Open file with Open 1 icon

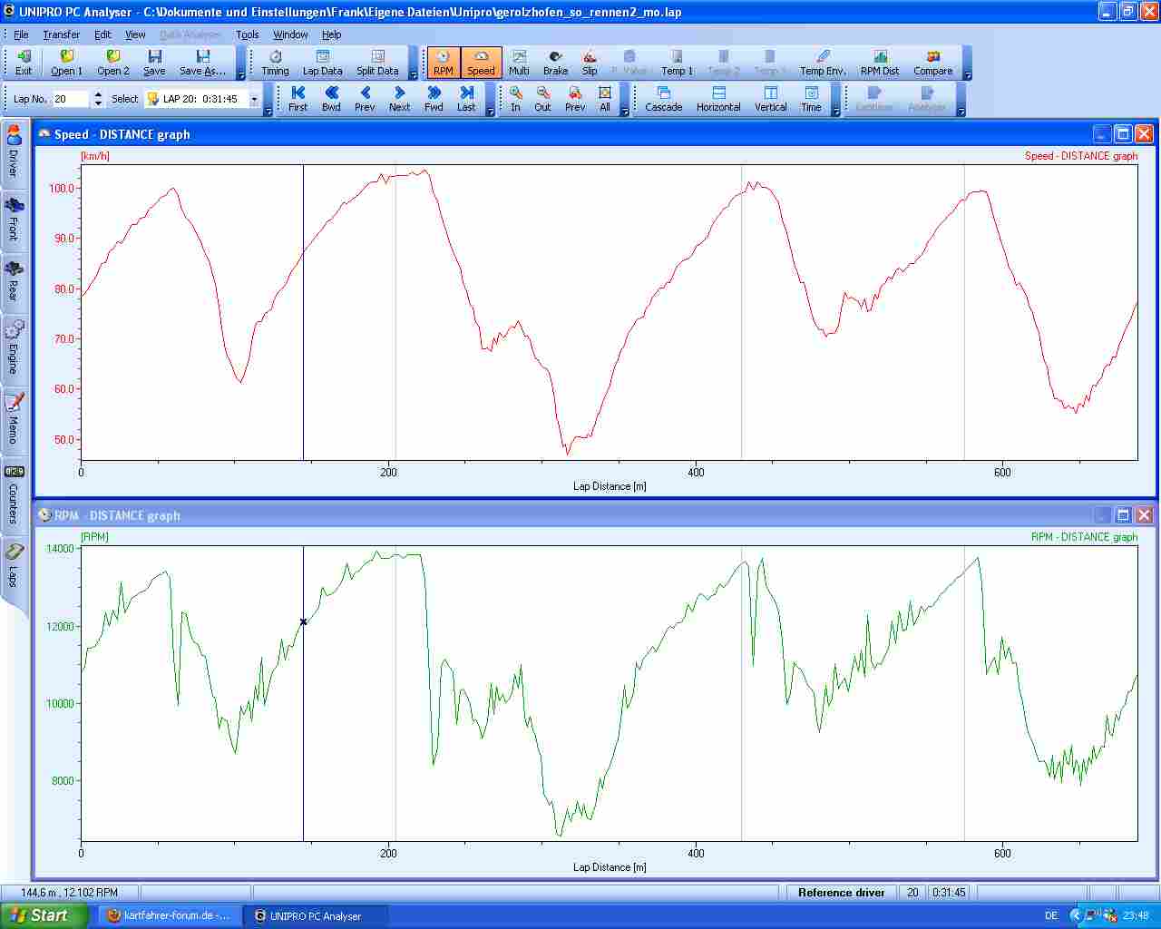66,63
